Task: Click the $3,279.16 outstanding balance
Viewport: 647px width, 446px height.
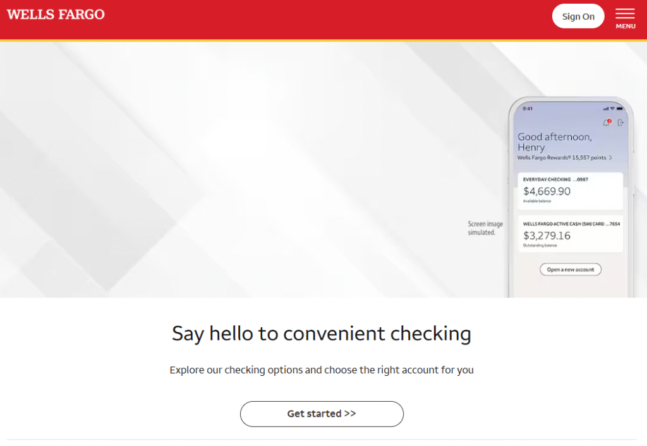Action: [x=547, y=236]
